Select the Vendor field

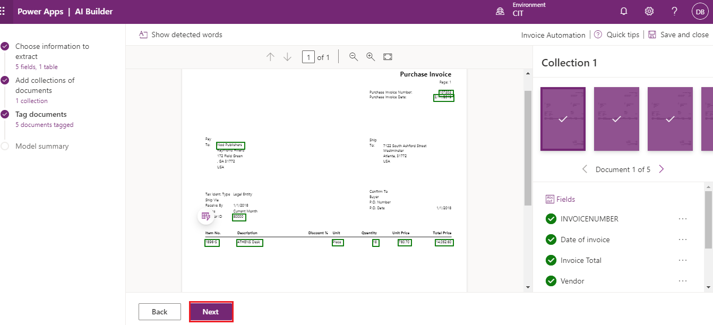pyautogui.click(x=572, y=281)
